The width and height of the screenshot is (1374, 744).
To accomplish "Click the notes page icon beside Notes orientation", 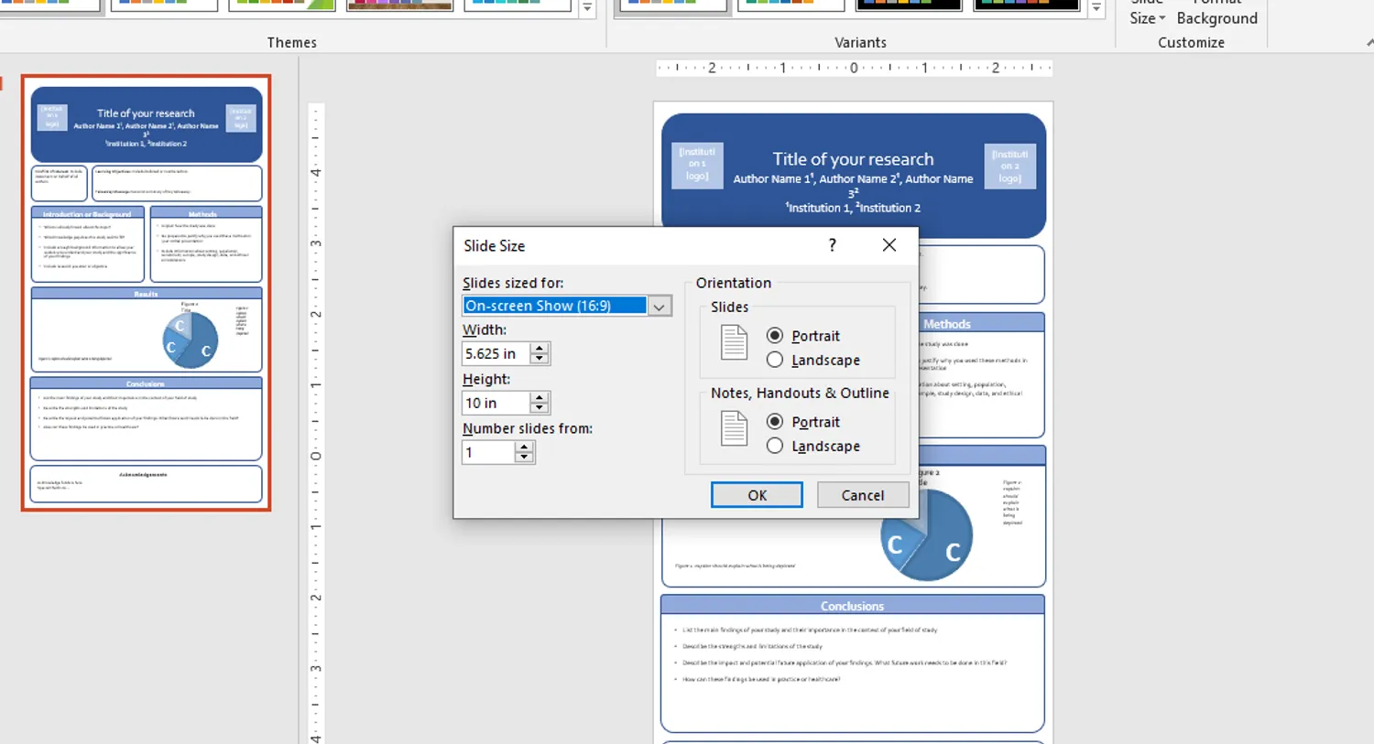I will [x=735, y=428].
